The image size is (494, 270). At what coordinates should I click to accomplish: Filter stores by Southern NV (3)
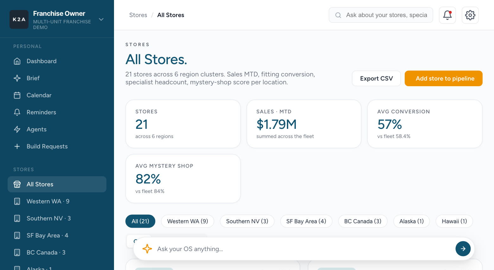coord(247,221)
